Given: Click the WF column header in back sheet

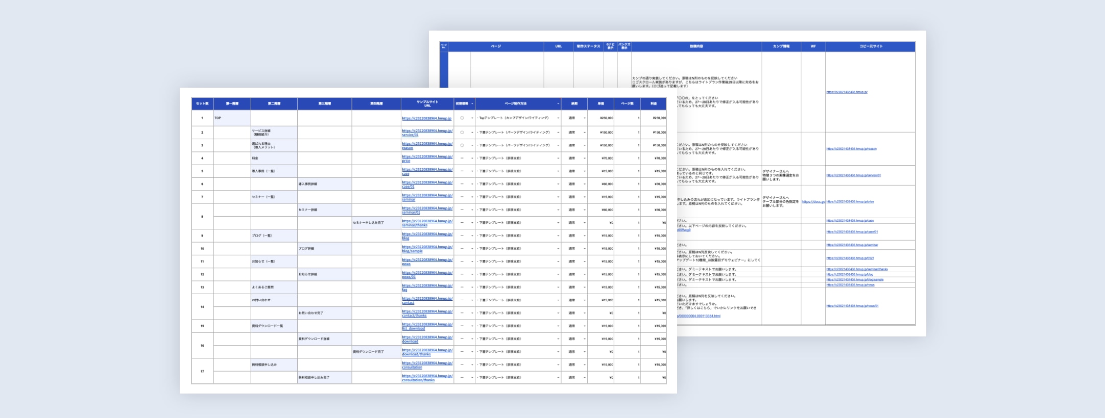Looking at the screenshot, I should pos(813,46).
